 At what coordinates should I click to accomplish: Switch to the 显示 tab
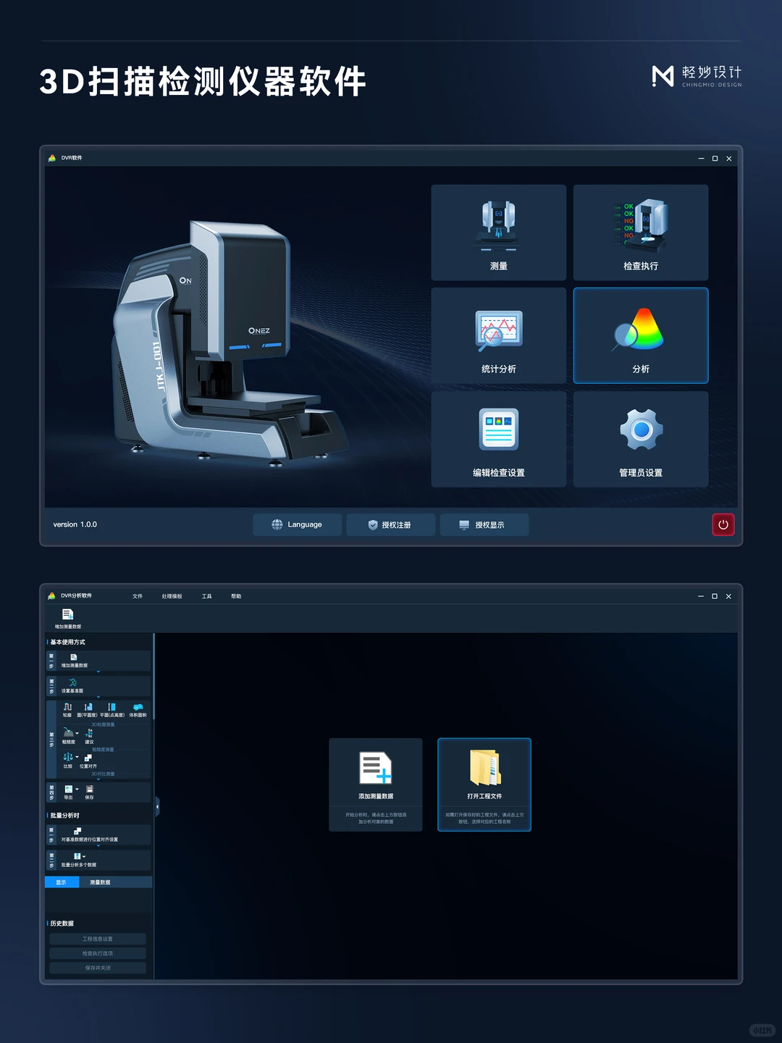(61, 882)
